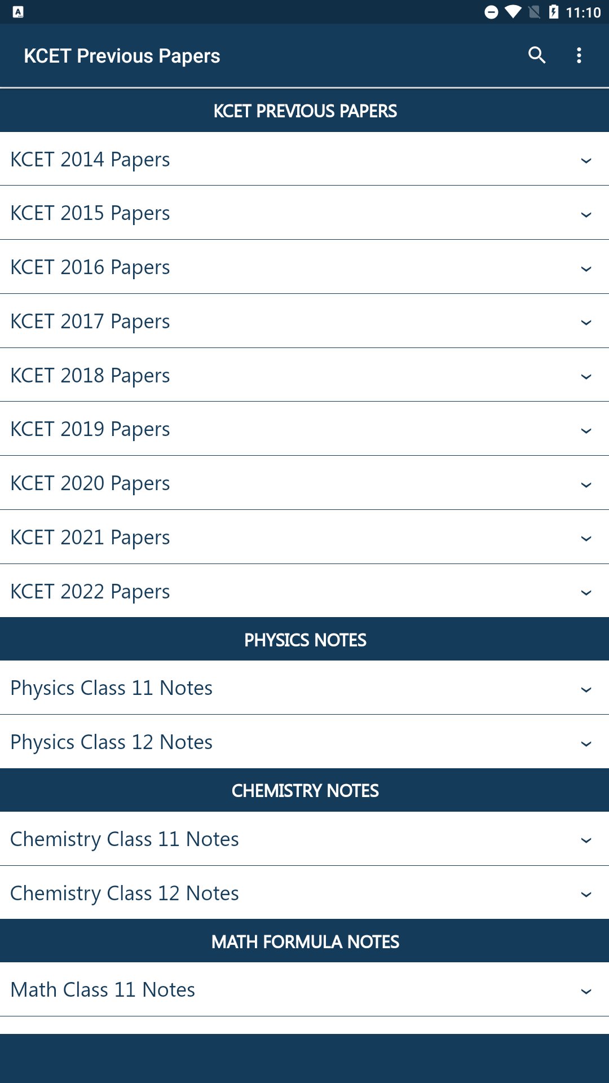
Task: Tap the do-not-disturb status icon
Action: pos(491,12)
